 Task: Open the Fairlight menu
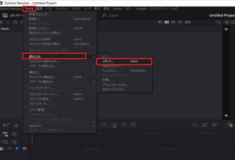point(141,9)
